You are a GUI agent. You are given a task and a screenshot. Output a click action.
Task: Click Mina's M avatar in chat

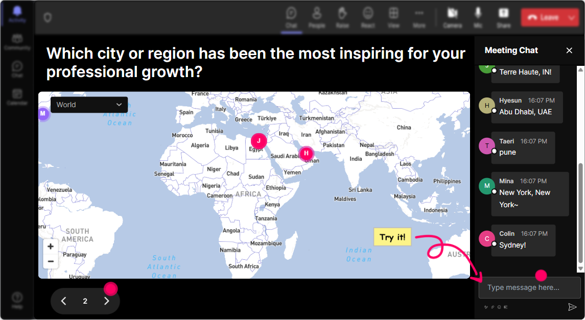point(487,186)
